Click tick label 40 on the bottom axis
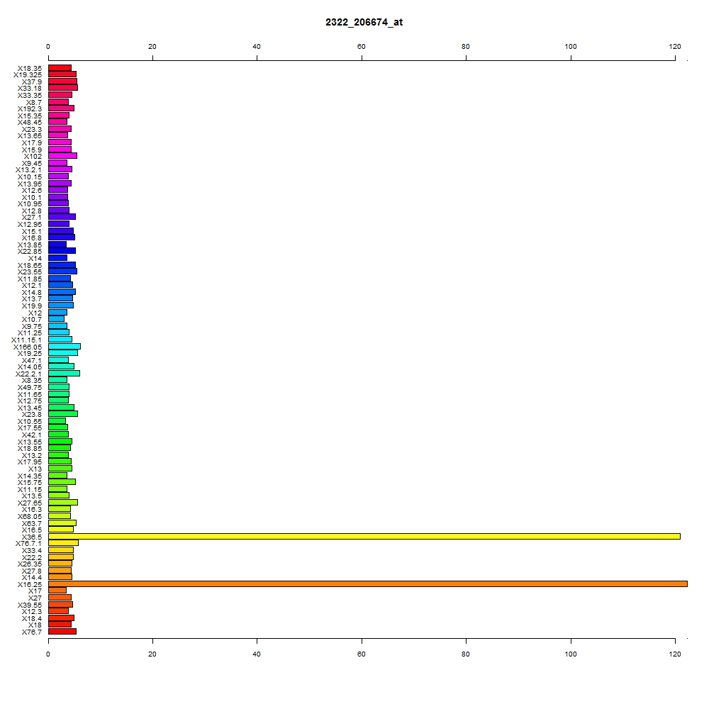Viewport: 709px width, 709px height. pyautogui.click(x=257, y=654)
